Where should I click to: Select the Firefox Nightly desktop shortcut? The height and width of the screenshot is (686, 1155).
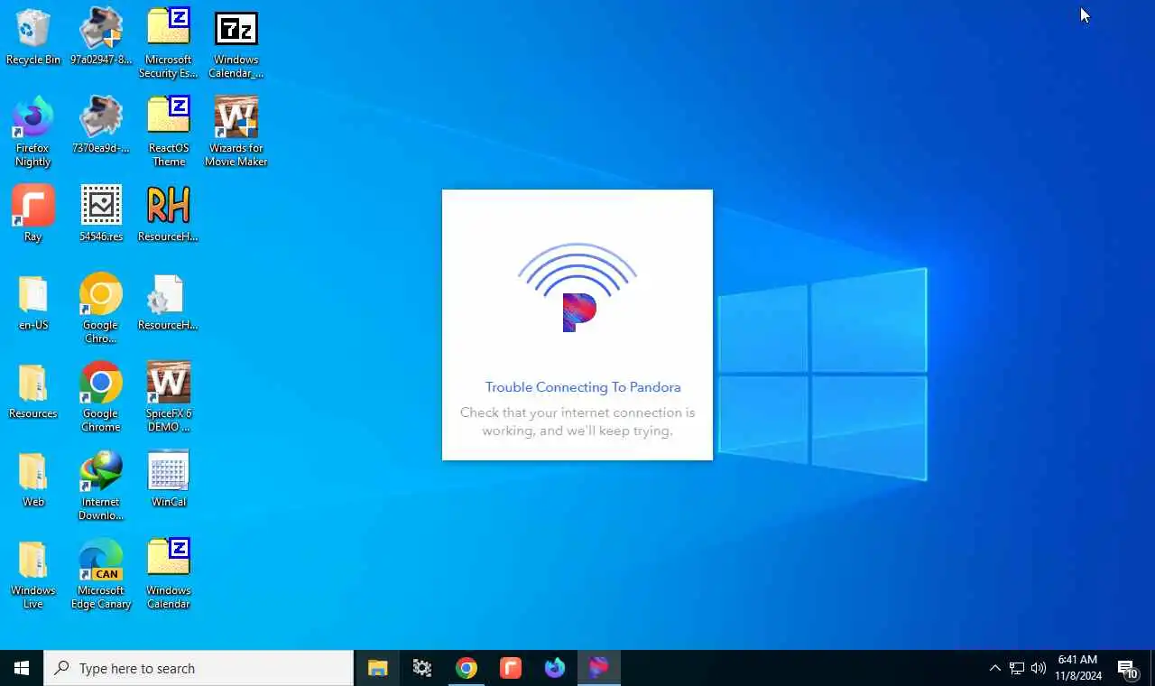click(33, 132)
